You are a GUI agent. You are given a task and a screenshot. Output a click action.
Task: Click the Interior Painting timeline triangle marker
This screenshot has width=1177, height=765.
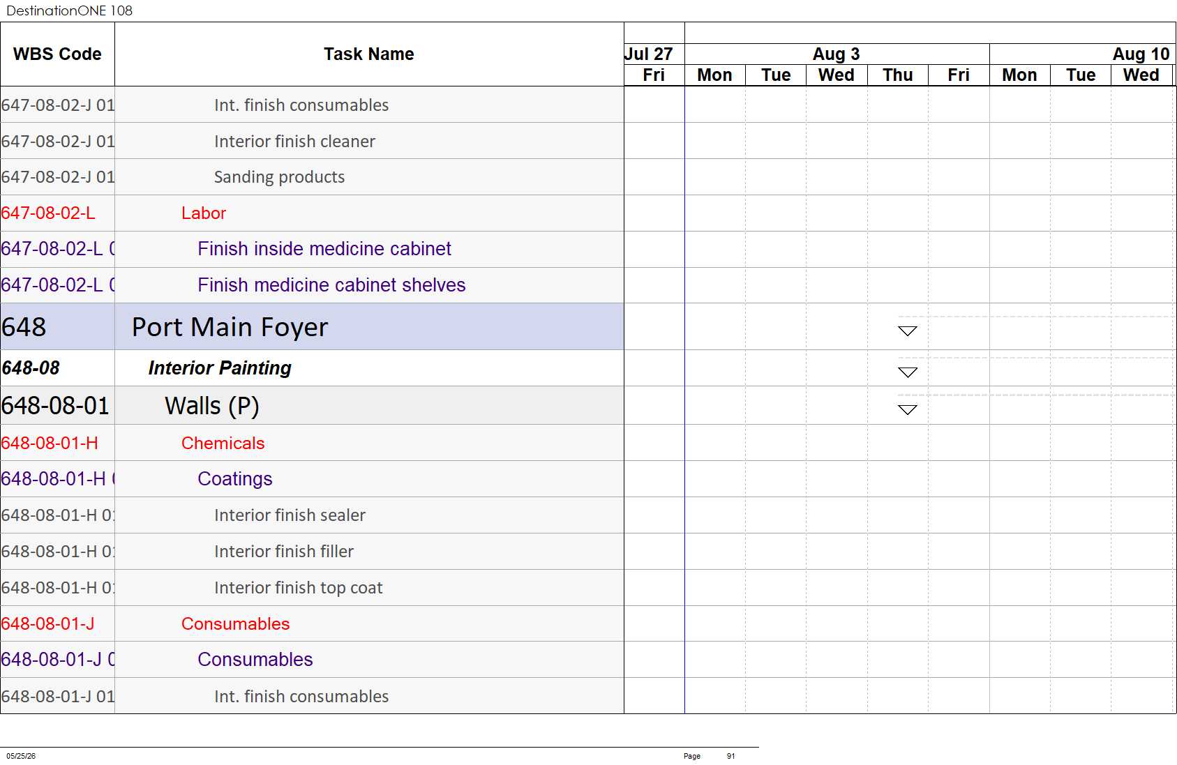[907, 372]
